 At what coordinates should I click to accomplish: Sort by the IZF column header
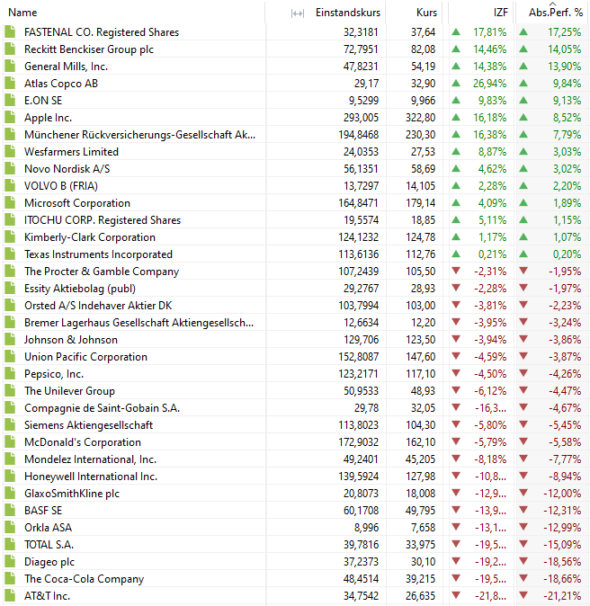click(500, 13)
